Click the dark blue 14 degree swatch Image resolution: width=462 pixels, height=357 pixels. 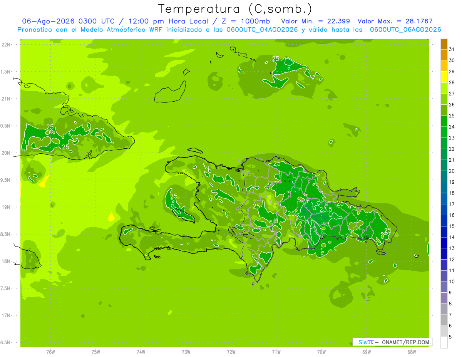coord(444,232)
